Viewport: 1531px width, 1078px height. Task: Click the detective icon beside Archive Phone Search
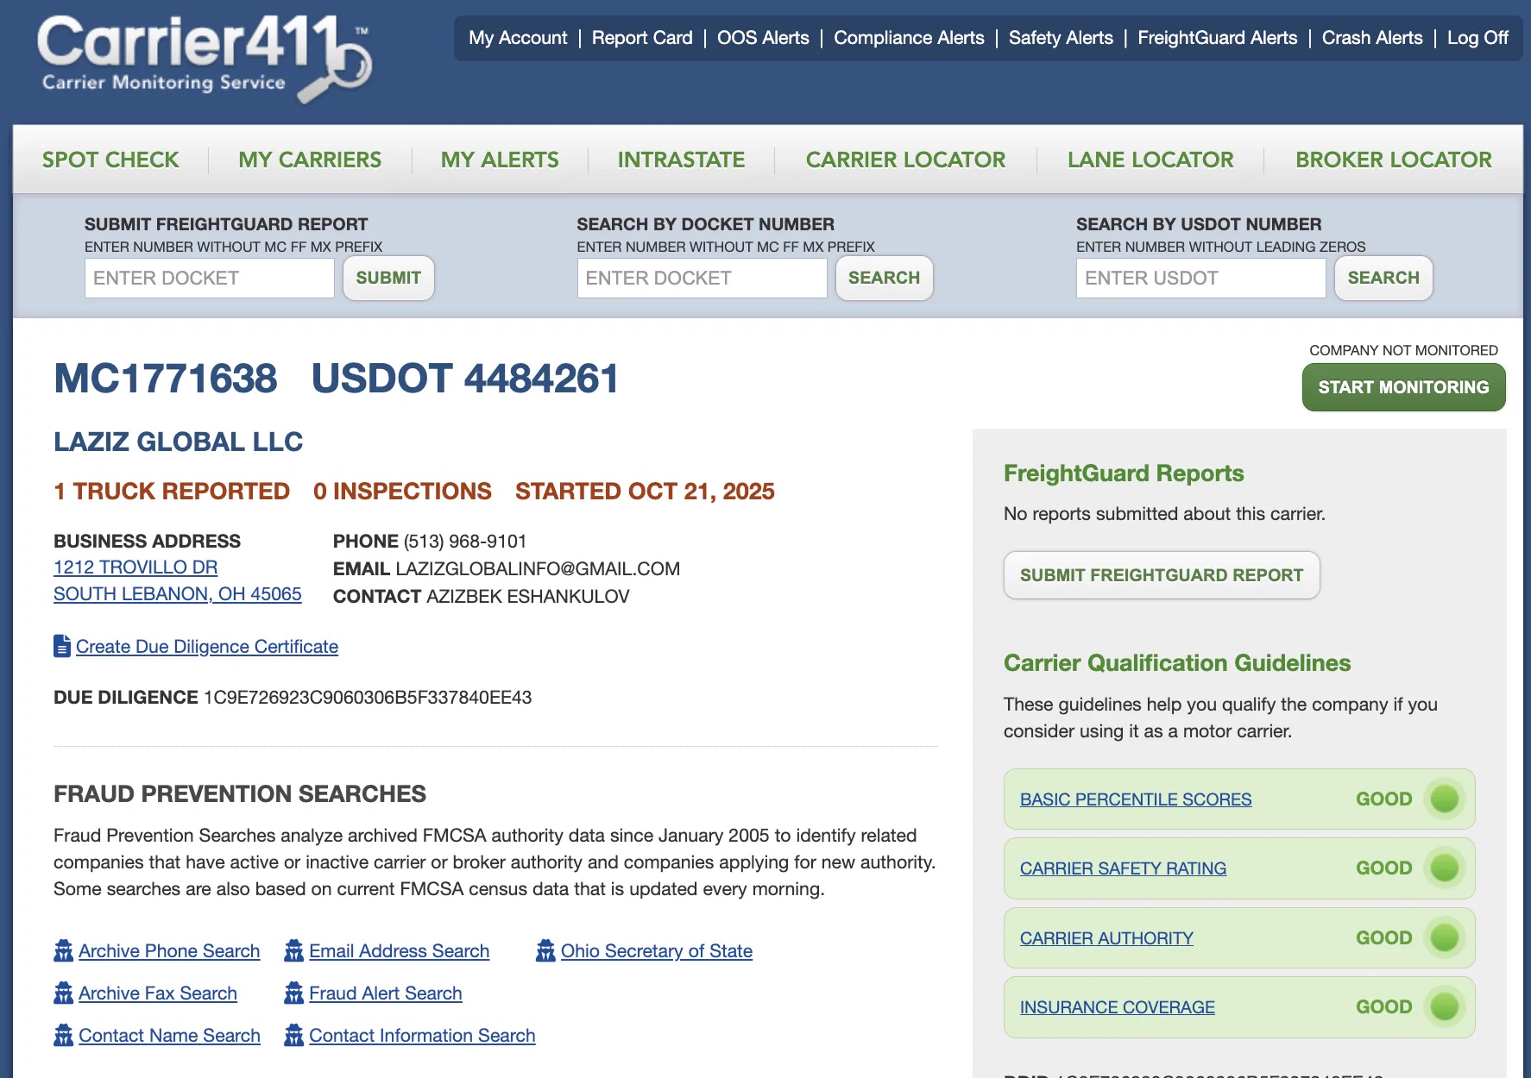tap(63, 950)
